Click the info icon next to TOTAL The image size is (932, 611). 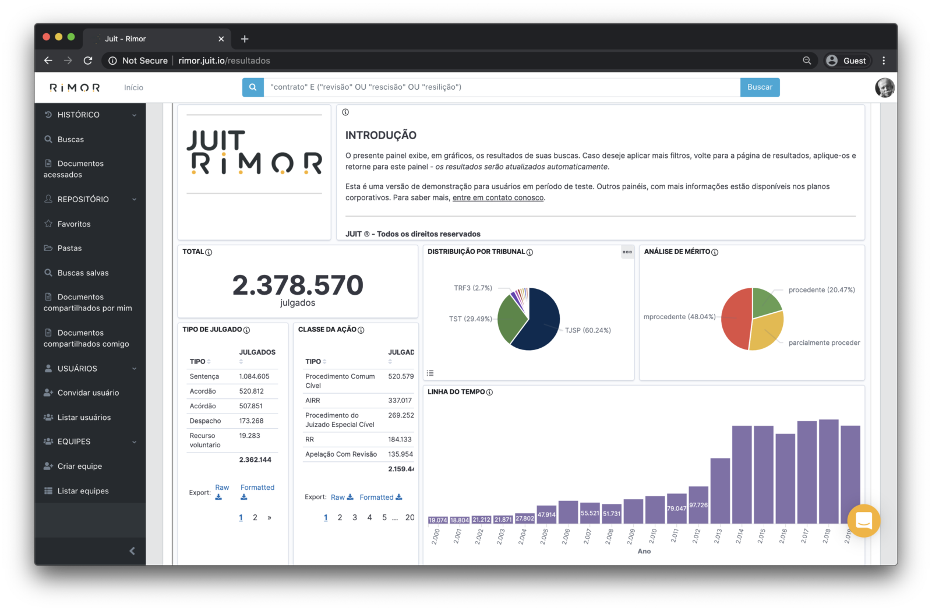pos(209,252)
